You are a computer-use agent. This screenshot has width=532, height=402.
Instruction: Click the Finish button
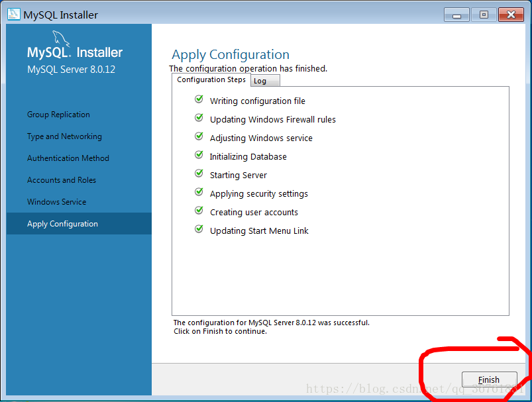point(489,379)
